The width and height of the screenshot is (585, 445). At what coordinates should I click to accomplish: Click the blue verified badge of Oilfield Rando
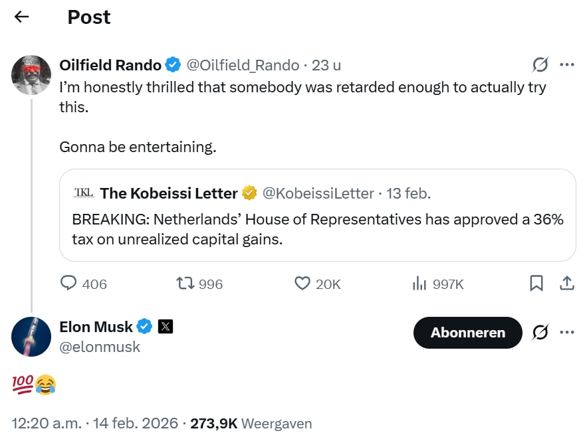172,65
